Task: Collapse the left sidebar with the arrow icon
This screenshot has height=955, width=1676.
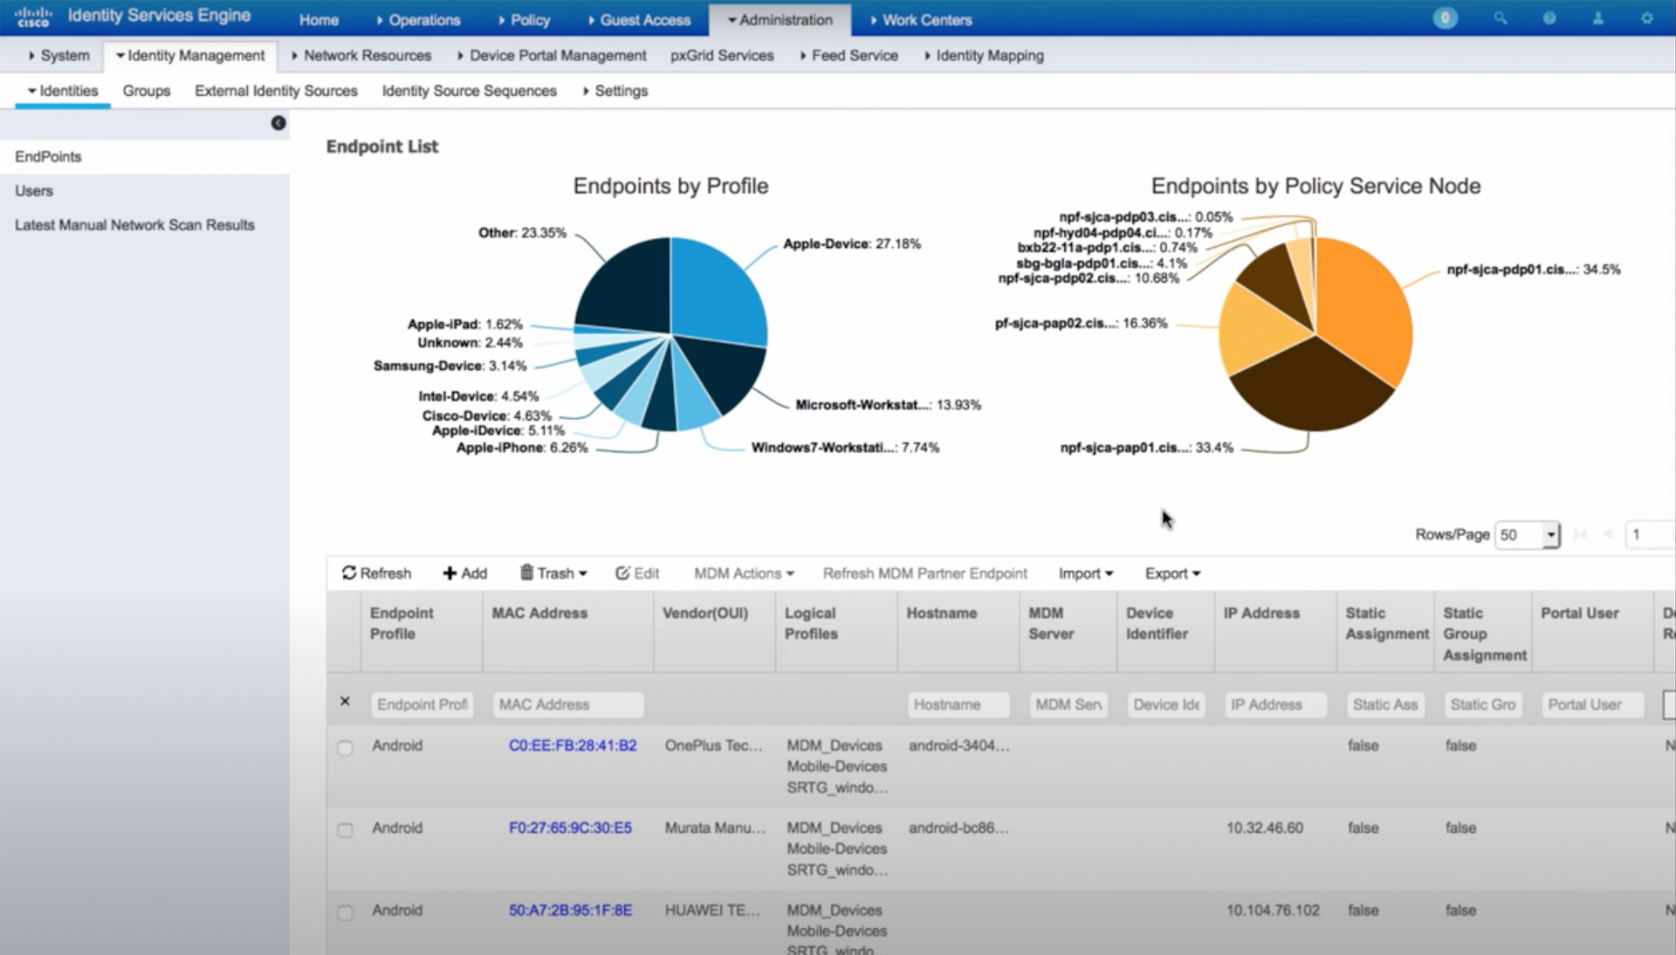Action: [278, 123]
